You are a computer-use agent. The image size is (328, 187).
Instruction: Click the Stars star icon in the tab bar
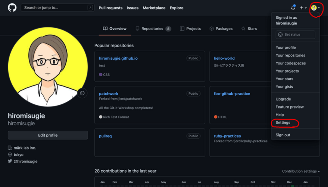click(243, 28)
